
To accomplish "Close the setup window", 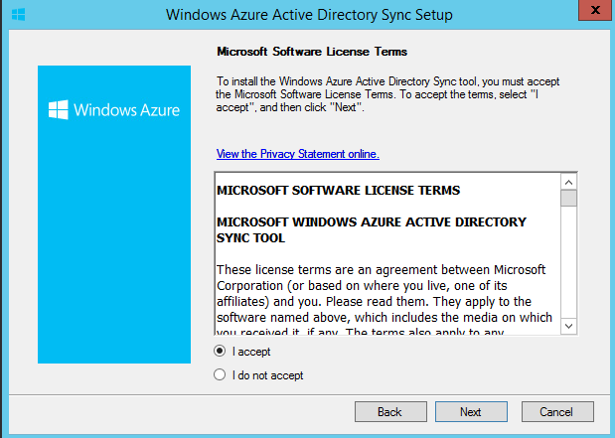I will [595, 10].
